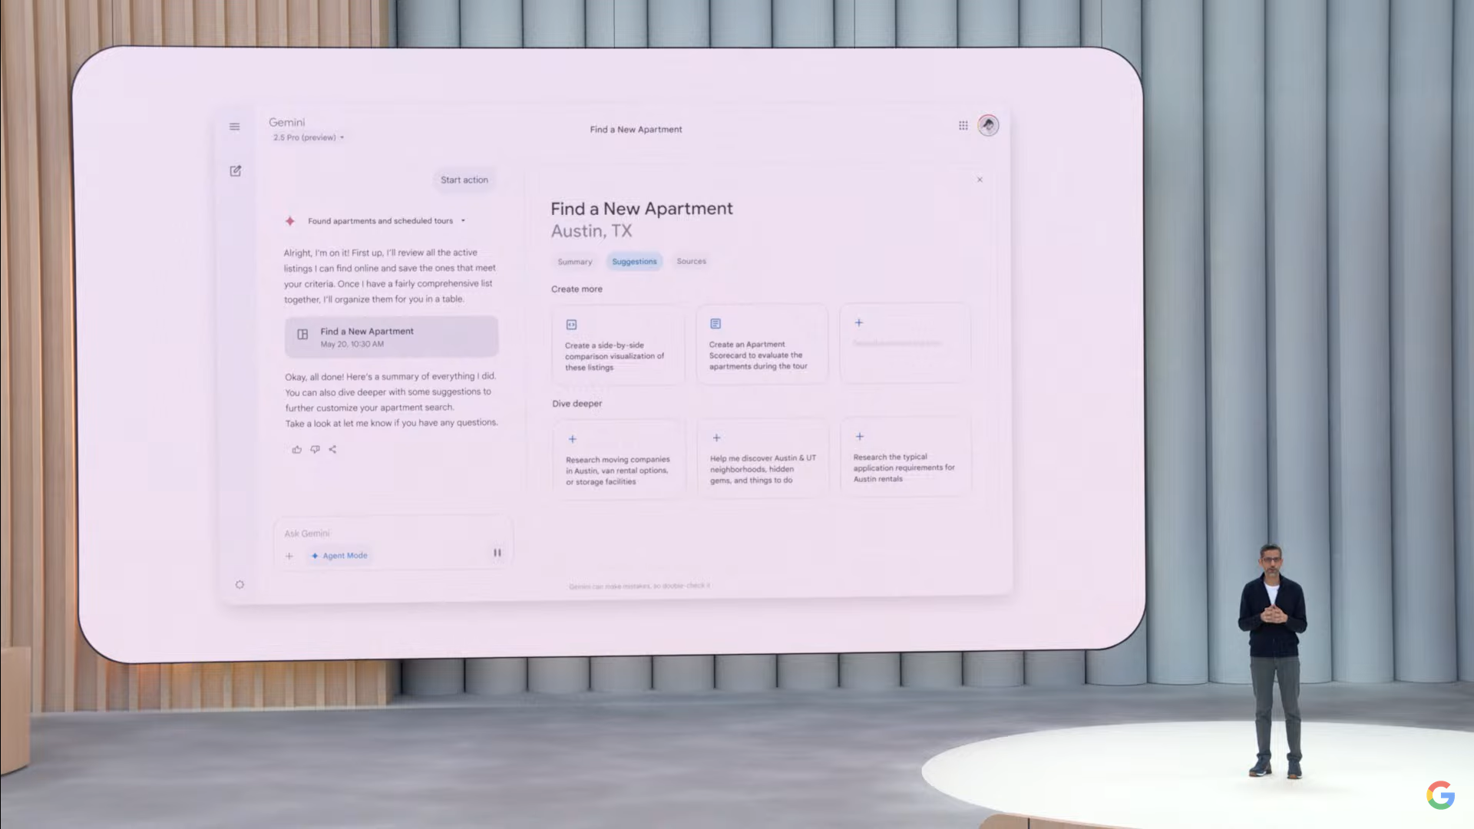This screenshot has width=1474, height=829.
Task: Open the Google apps grid
Action: pyautogui.click(x=963, y=125)
